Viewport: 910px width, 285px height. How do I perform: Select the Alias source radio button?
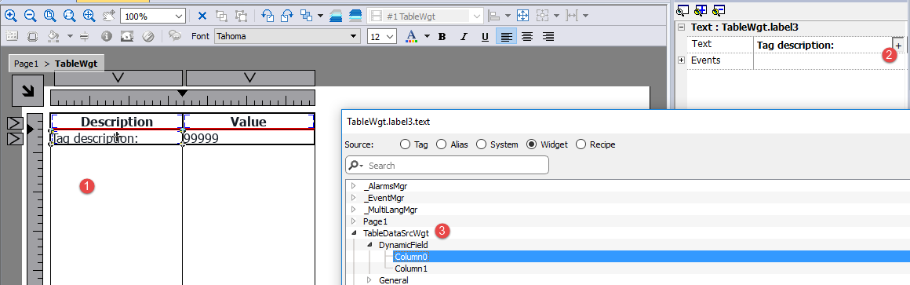coord(441,144)
